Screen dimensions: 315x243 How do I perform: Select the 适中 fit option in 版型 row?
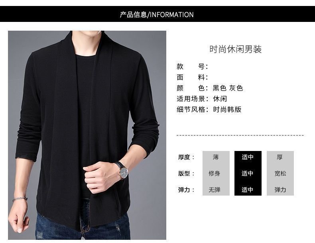click(248, 173)
